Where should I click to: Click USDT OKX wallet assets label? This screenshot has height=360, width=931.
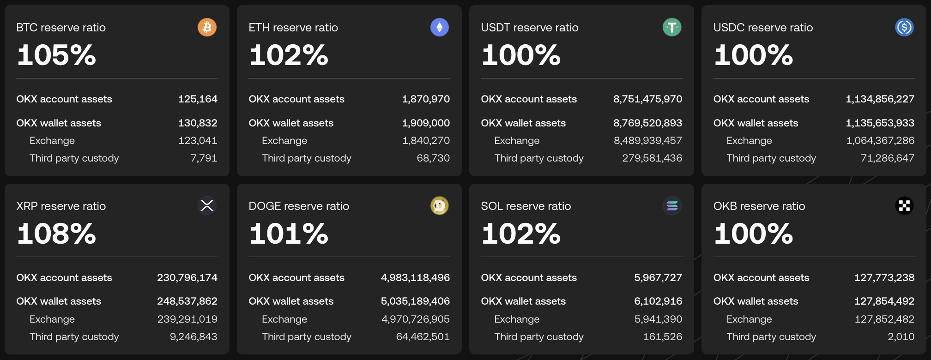point(523,123)
